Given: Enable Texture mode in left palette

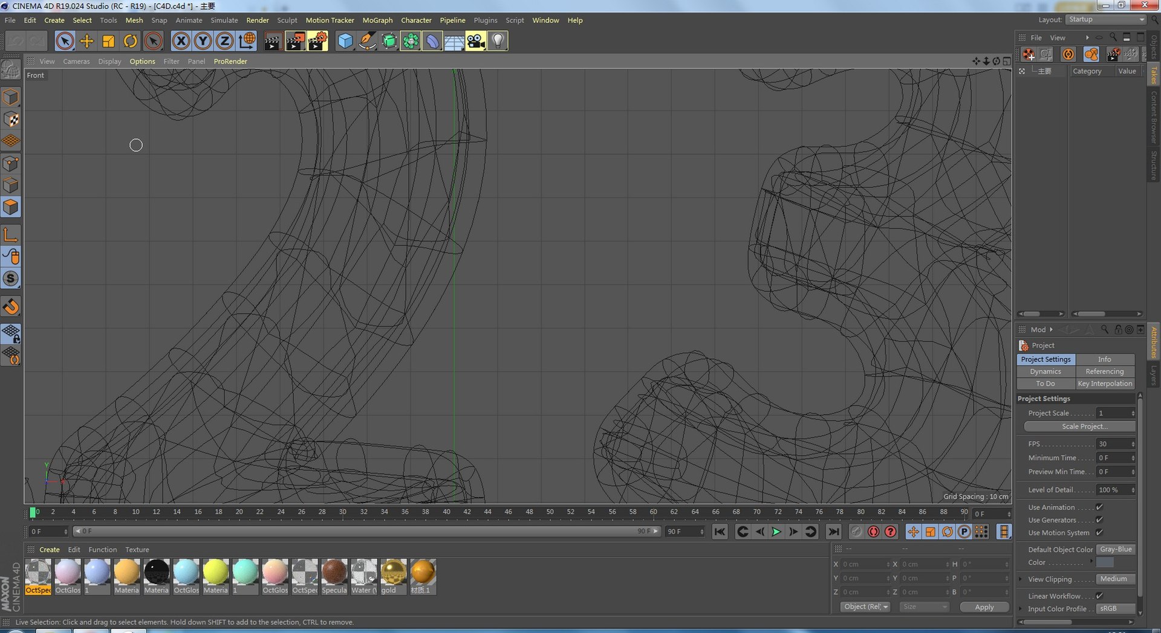Looking at the screenshot, I should tap(11, 119).
